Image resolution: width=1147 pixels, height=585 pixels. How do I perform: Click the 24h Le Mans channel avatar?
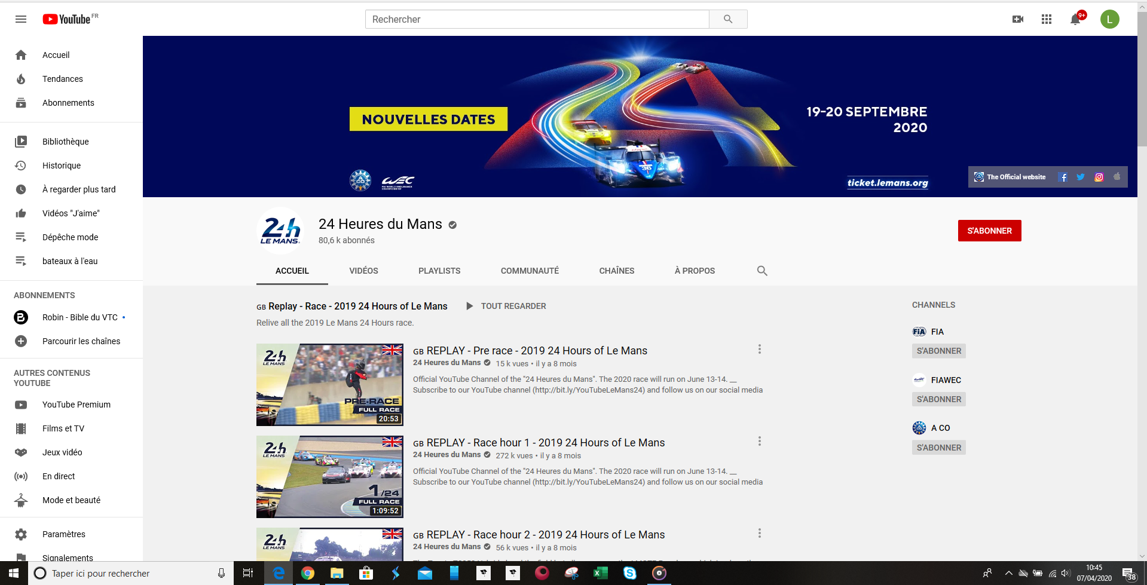(280, 231)
